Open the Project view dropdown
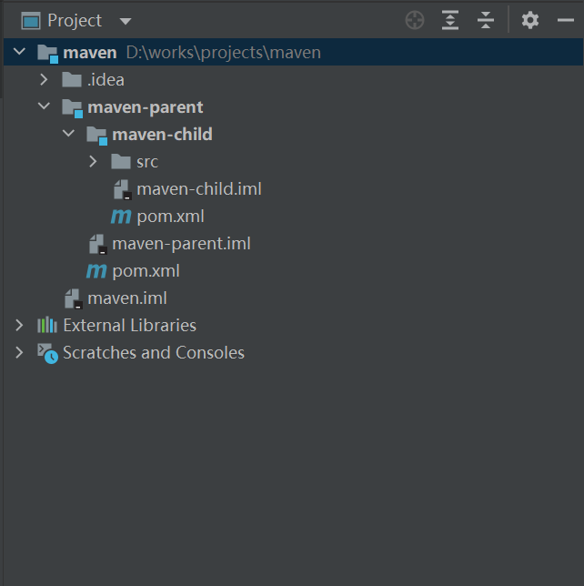 (x=126, y=21)
